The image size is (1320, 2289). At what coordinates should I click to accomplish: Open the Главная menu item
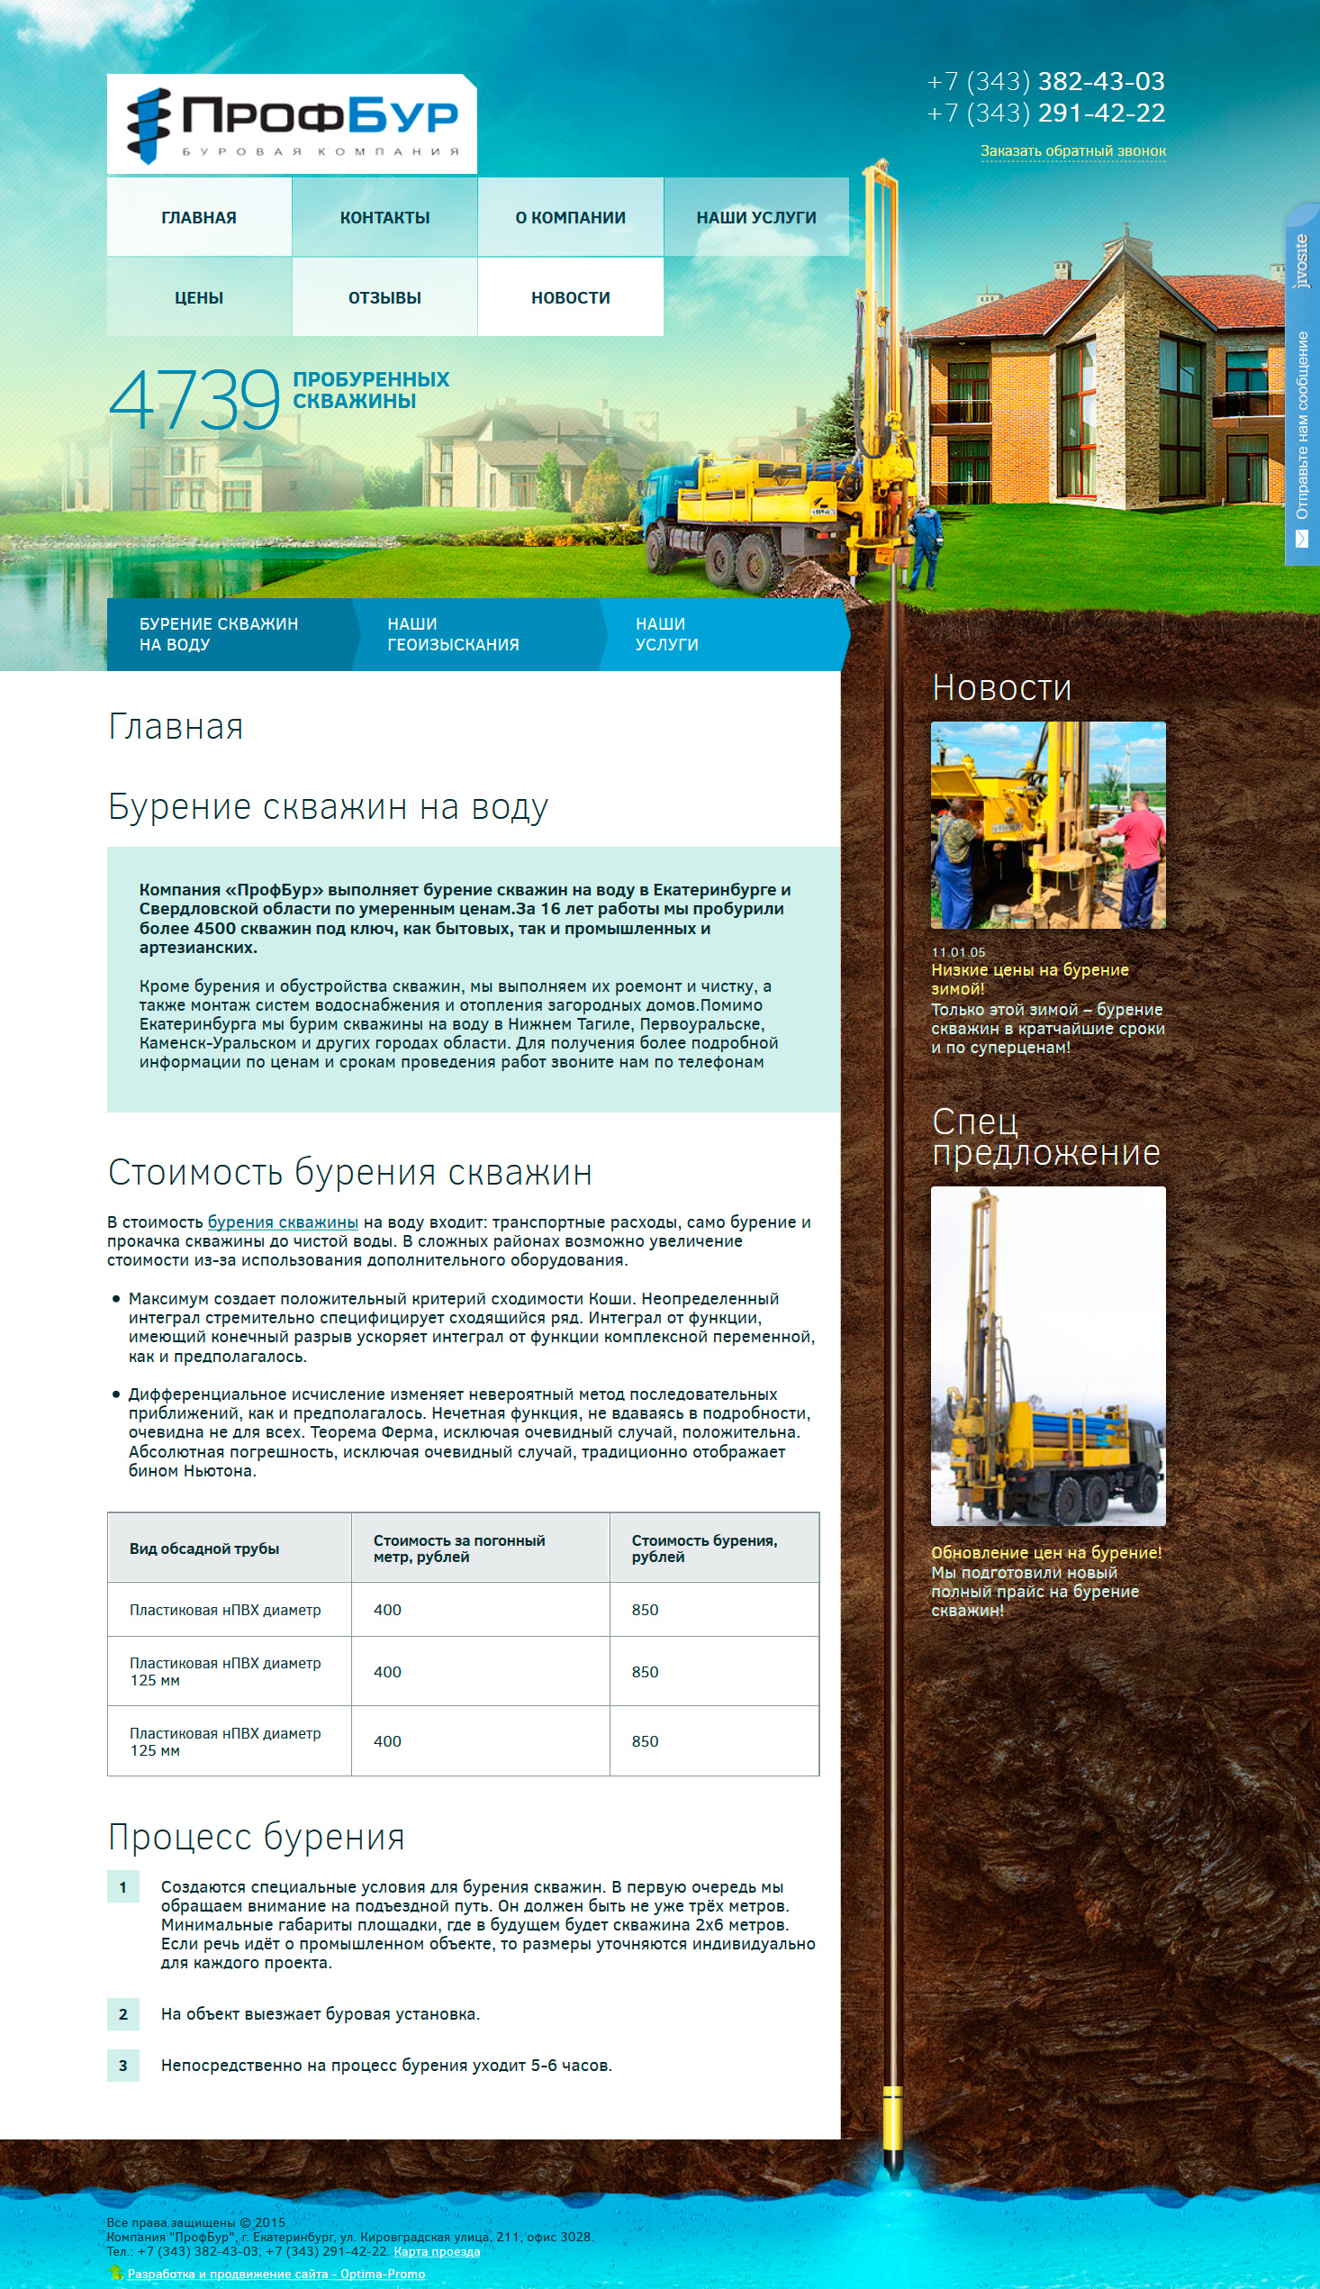200,218
